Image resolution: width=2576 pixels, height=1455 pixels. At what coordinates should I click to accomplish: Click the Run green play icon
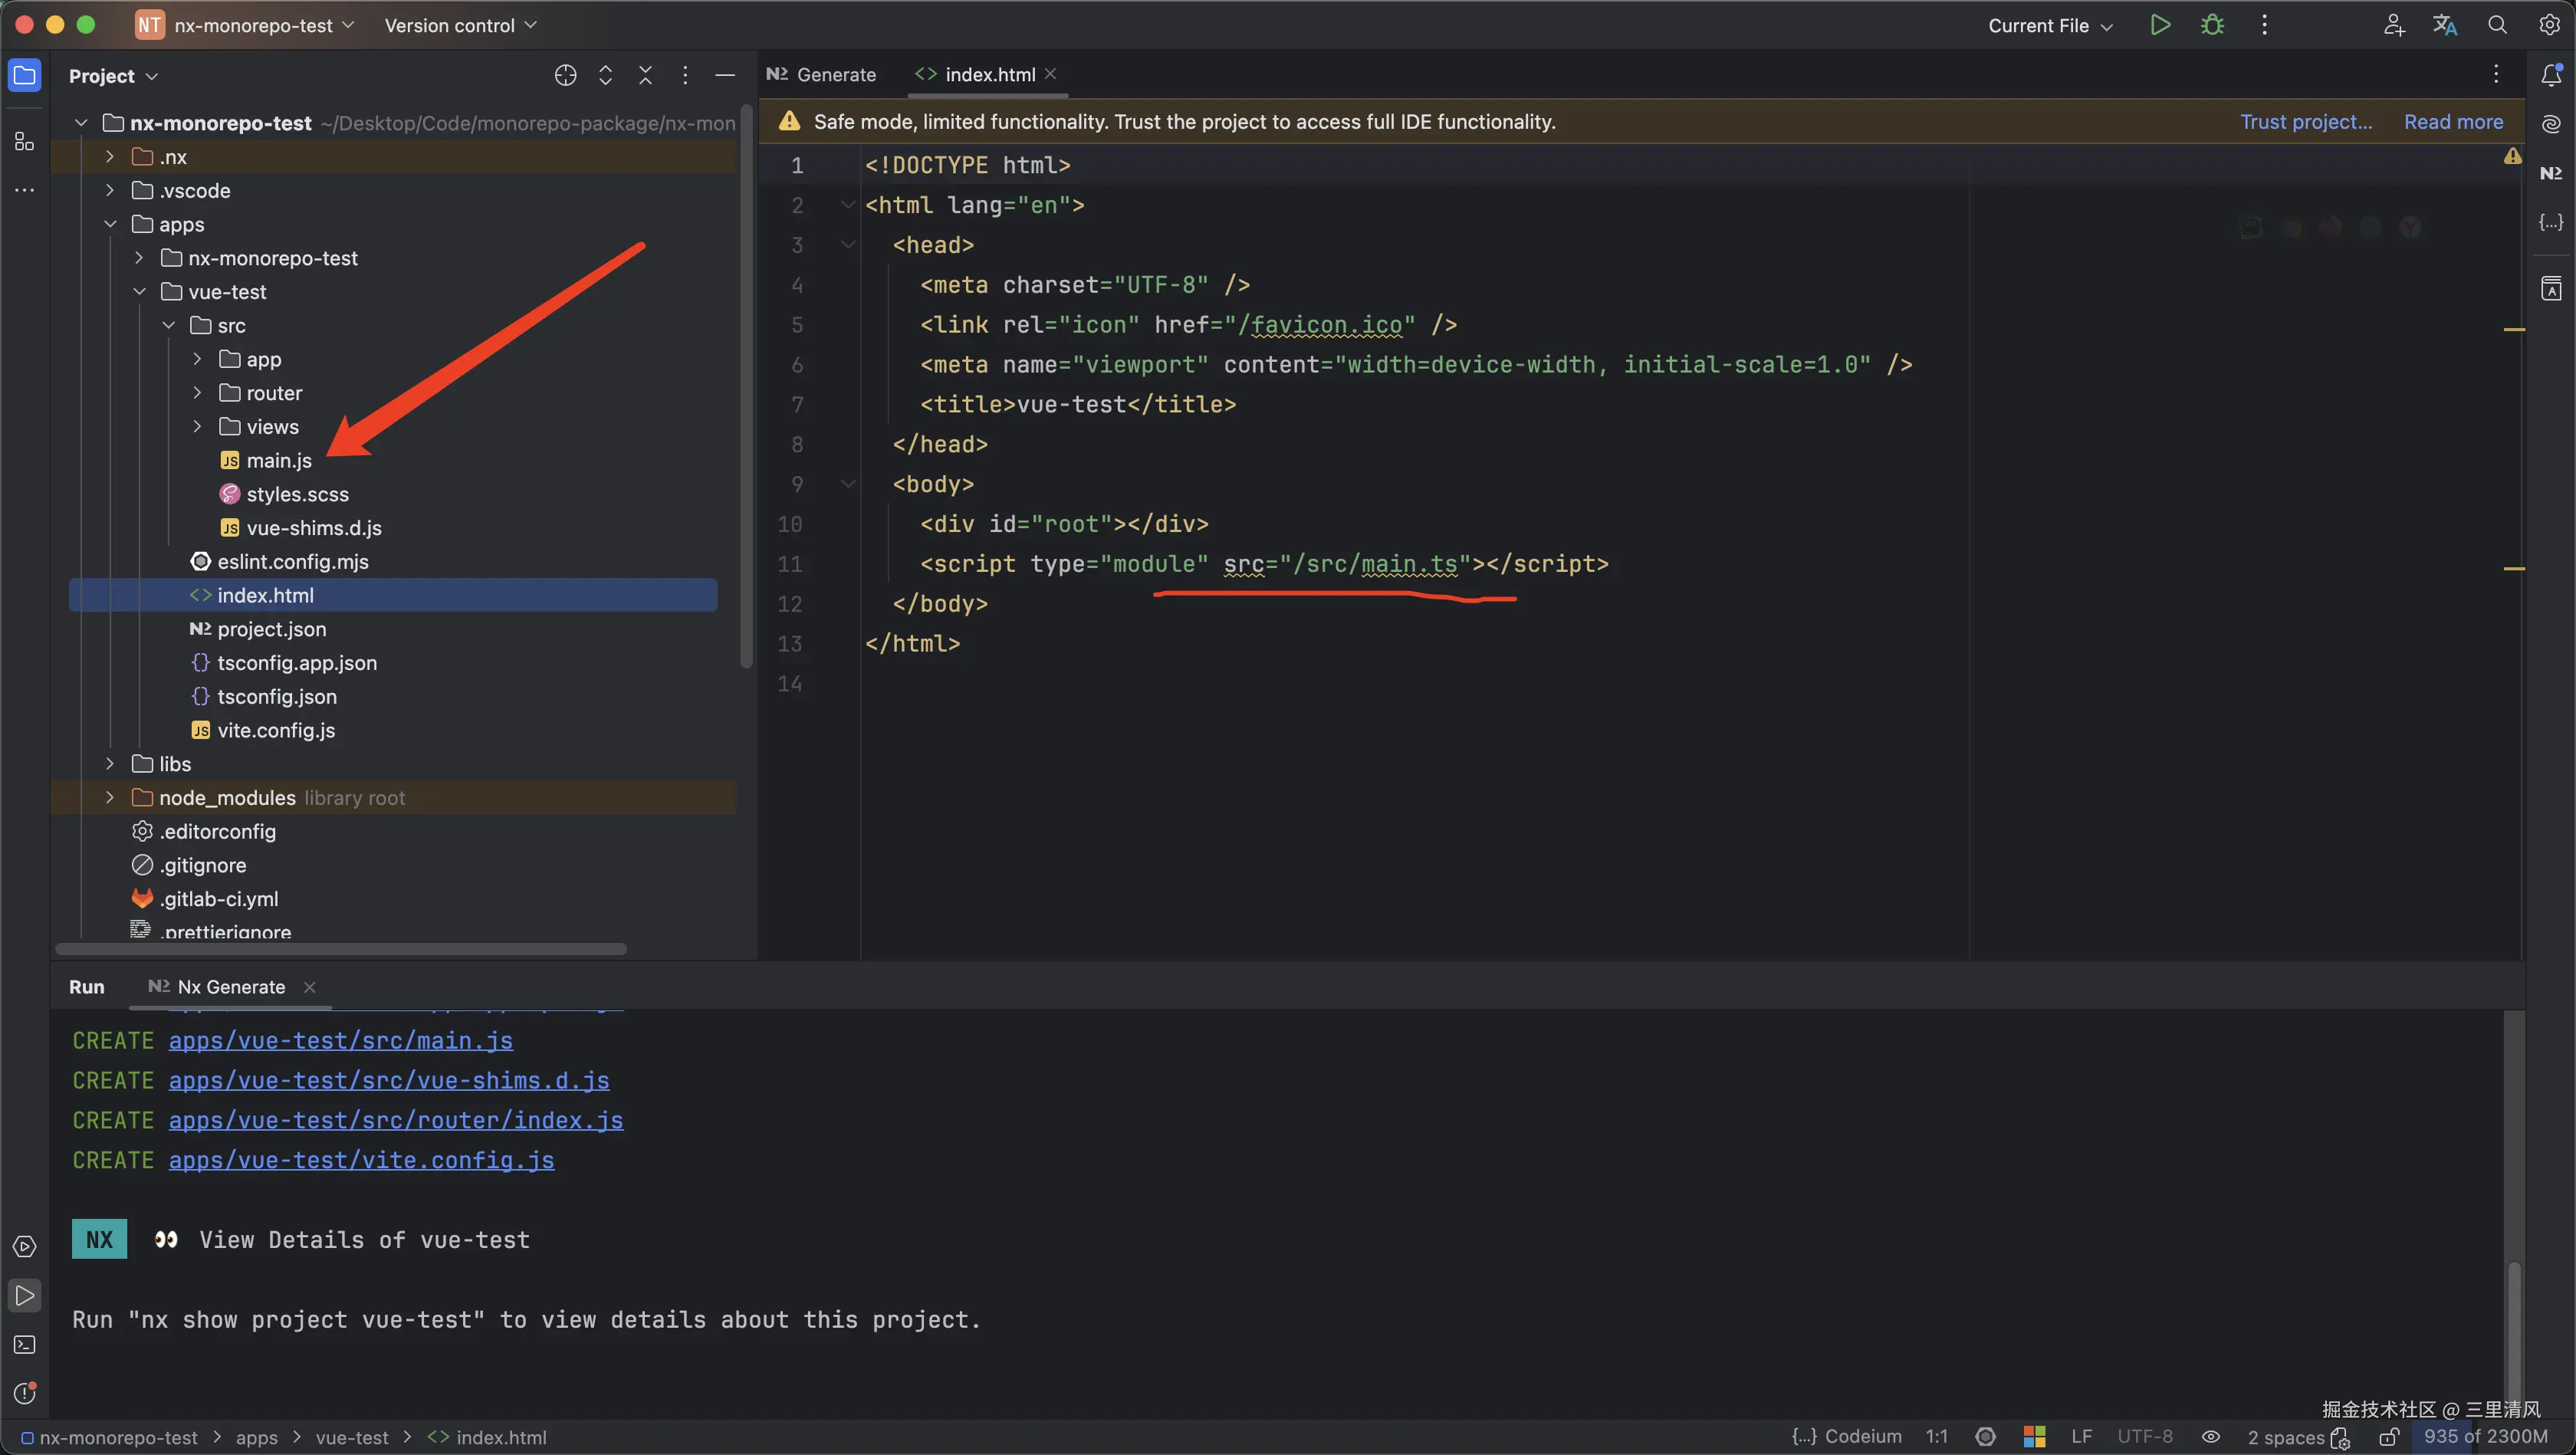(2160, 25)
